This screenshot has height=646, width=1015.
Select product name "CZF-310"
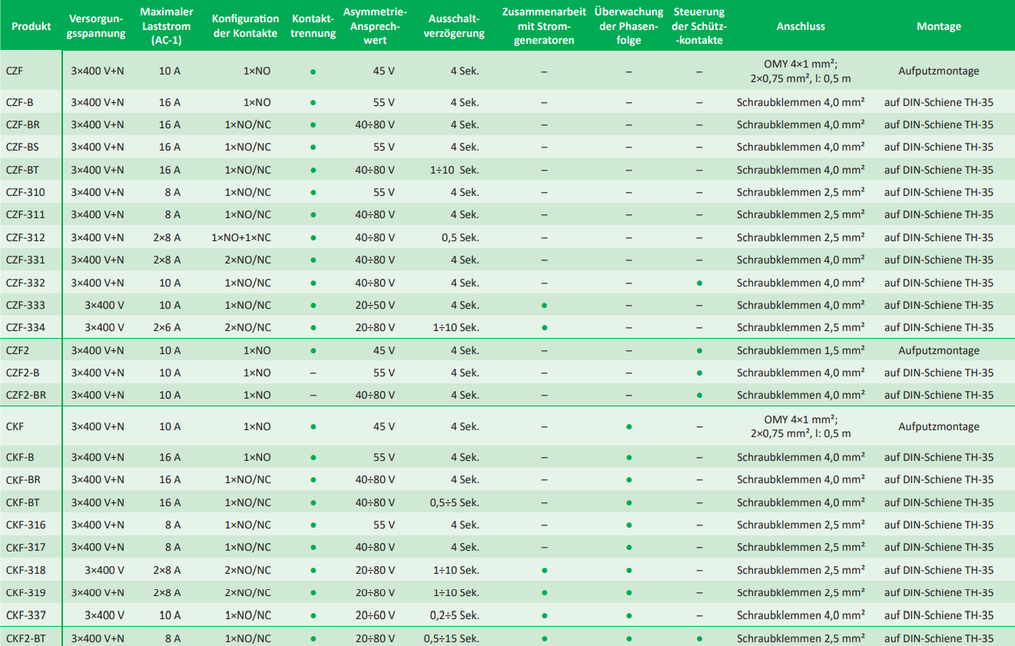pyautogui.click(x=25, y=192)
